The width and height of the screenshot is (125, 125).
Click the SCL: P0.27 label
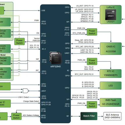point(89,67)
